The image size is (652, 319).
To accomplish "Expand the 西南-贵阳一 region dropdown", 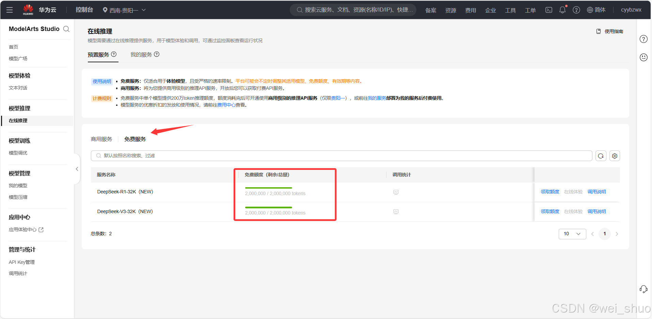I will click(124, 10).
